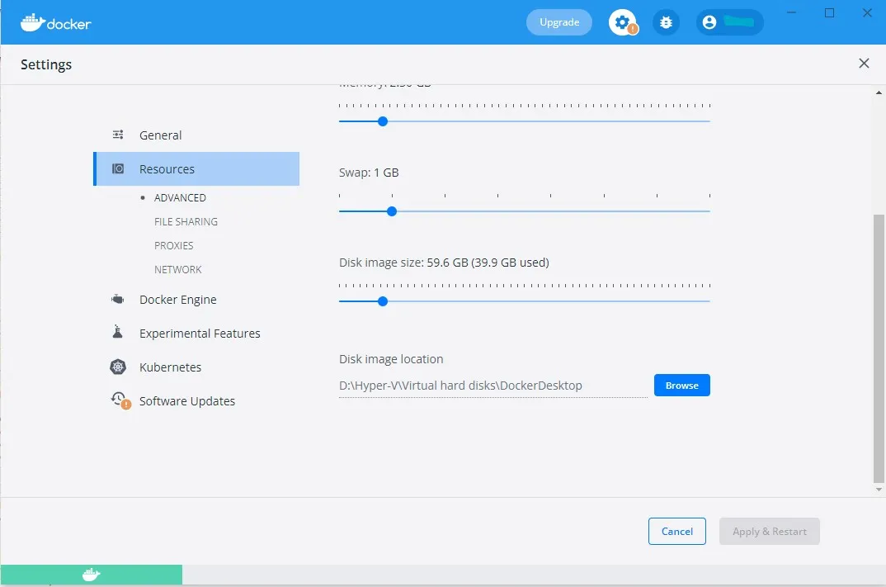Image resolution: width=886 pixels, height=587 pixels.
Task: Click the Swap slider handle
Action: (x=392, y=211)
